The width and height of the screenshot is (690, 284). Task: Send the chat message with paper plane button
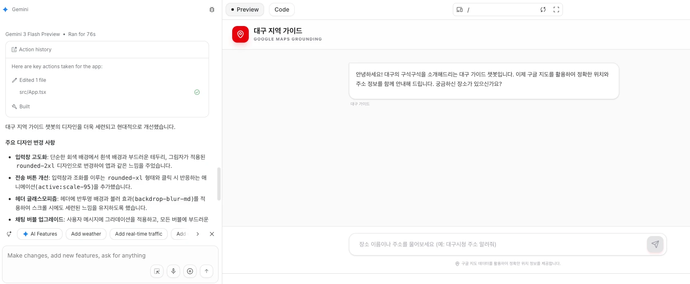[x=655, y=244]
